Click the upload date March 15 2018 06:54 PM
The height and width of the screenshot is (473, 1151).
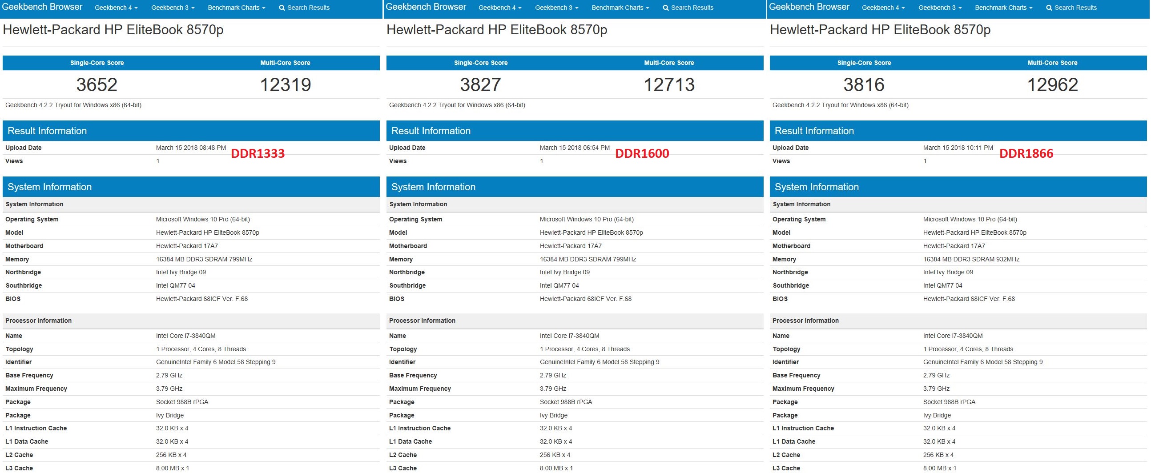click(x=575, y=148)
